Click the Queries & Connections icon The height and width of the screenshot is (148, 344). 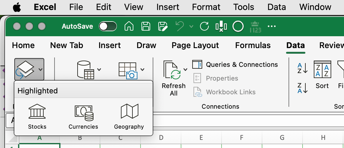pos(197,64)
